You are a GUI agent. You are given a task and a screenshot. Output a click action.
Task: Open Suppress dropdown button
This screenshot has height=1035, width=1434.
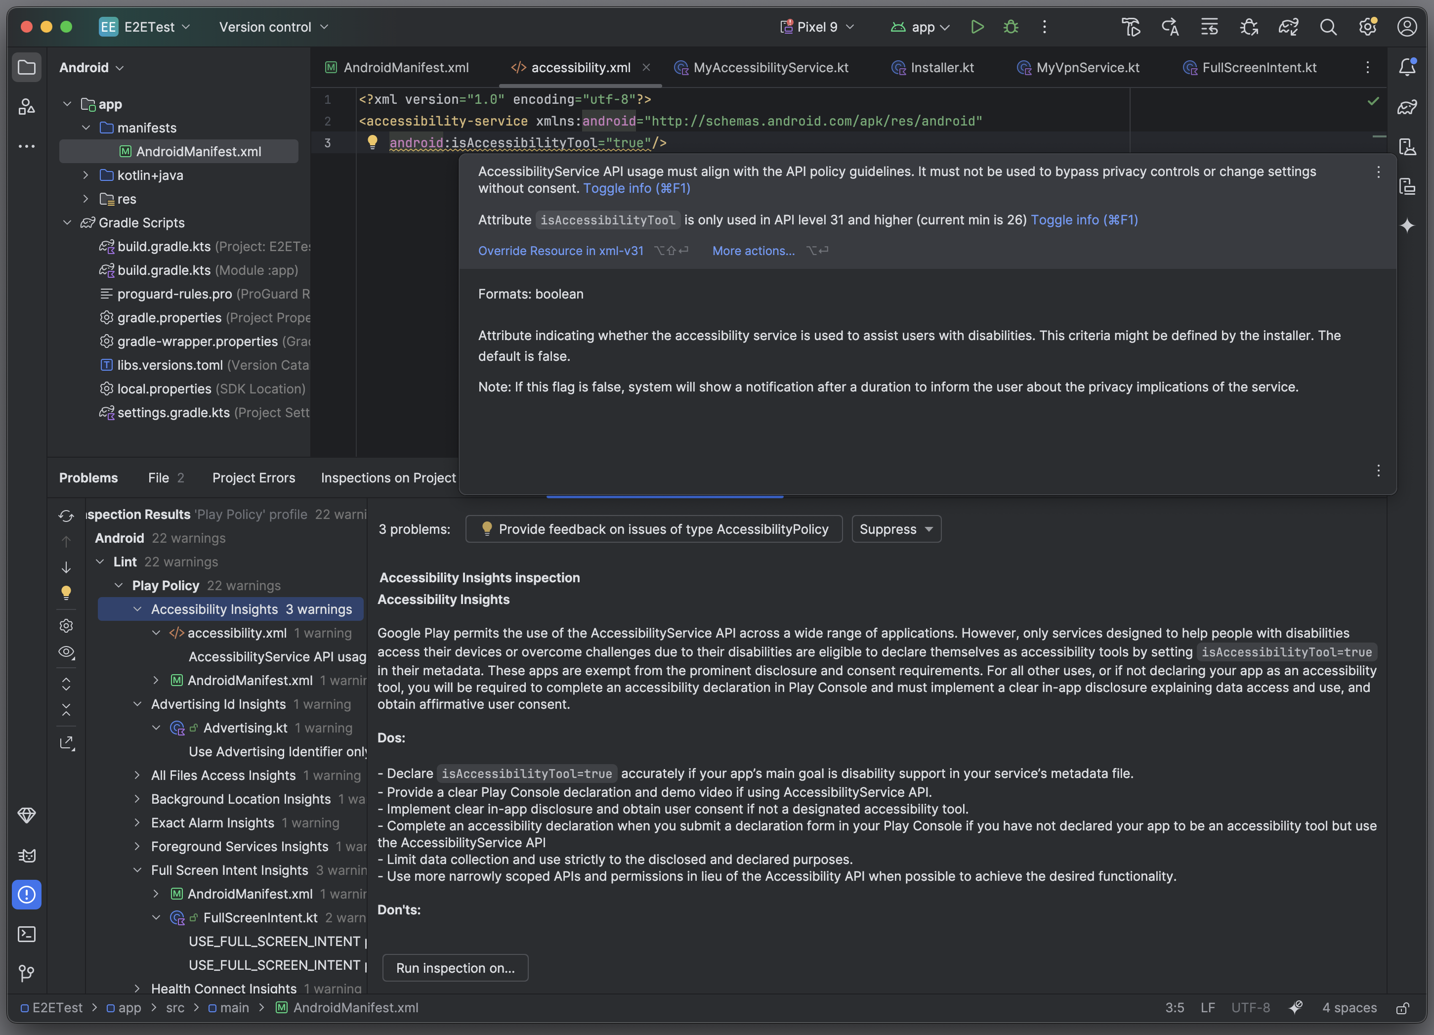(896, 529)
